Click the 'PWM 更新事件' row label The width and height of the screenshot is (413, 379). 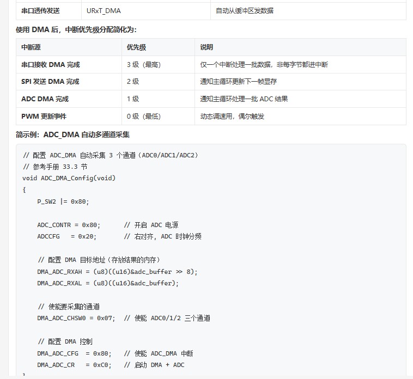[x=69, y=117]
